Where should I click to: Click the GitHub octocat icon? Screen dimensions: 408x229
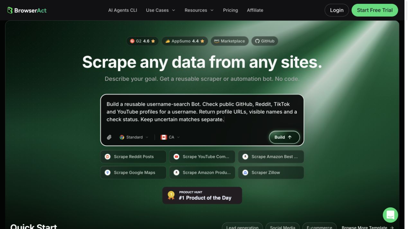coord(257,41)
